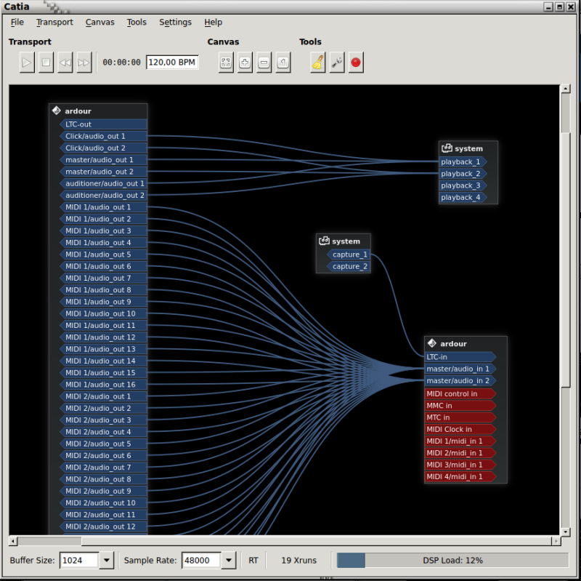Expand the Buffer Size dropdown arrow
Image resolution: width=581 pixels, height=581 pixels.
(x=106, y=560)
